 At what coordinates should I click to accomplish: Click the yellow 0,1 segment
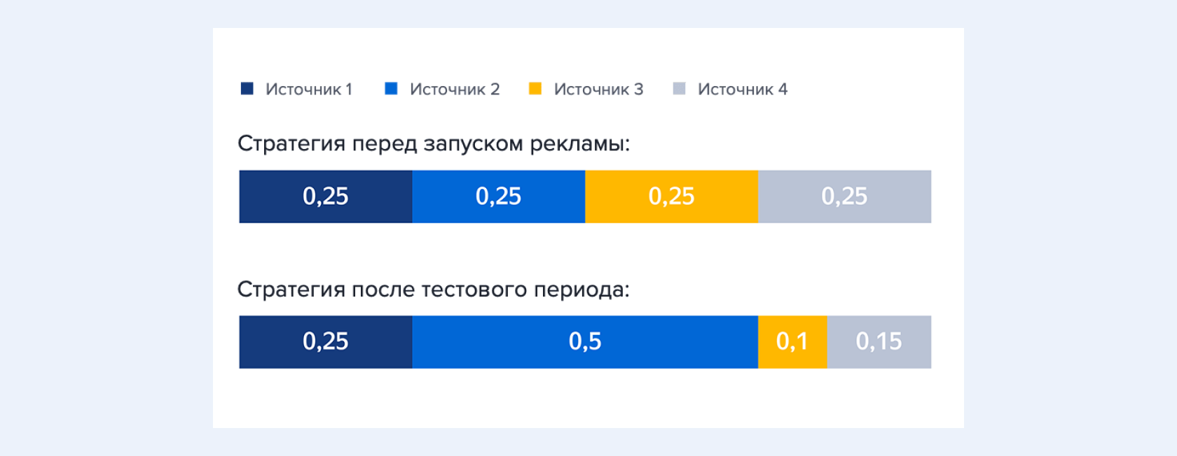pos(792,342)
